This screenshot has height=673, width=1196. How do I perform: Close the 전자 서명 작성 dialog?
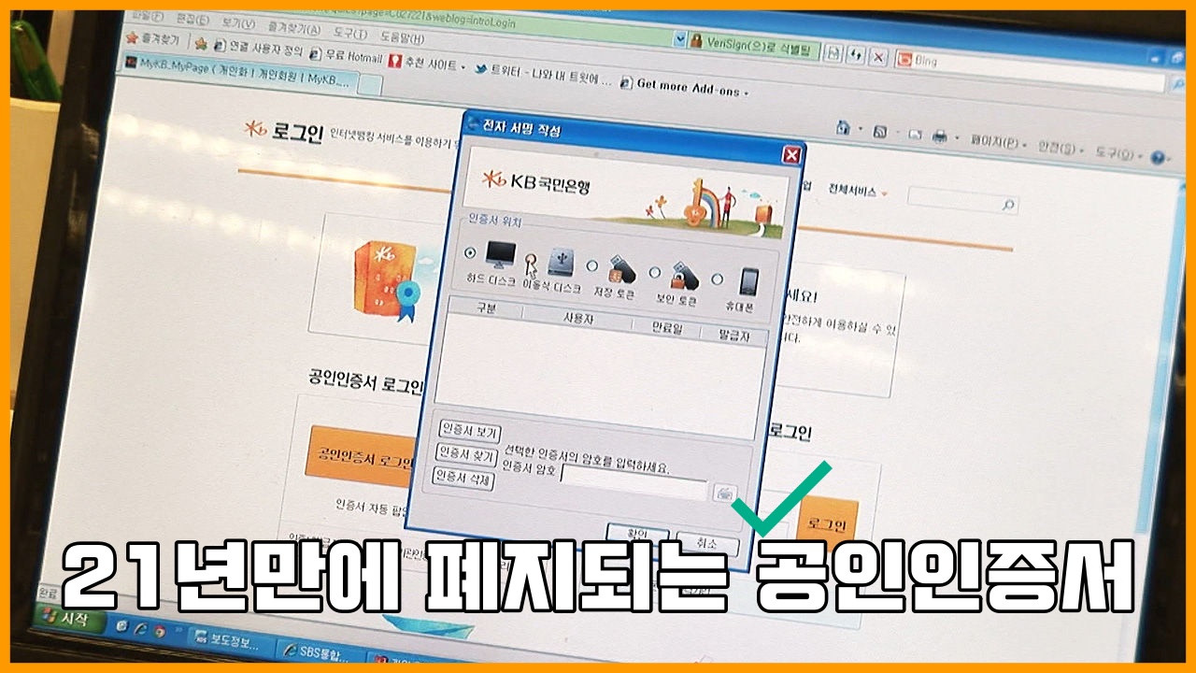tap(791, 155)
